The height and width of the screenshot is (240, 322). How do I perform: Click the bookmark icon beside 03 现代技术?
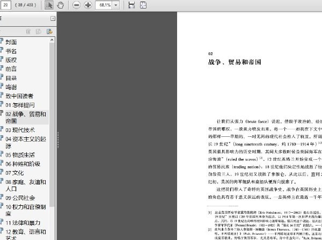(x=2, y=129)
